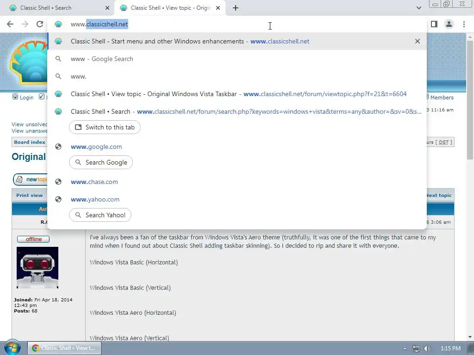Open a new tab with the plus icon

pos(236,8)
